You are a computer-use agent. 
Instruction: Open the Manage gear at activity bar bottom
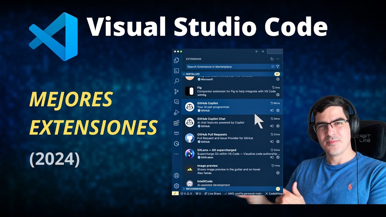tap(176, 186)
